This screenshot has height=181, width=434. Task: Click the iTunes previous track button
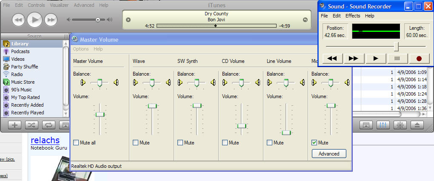19,20
